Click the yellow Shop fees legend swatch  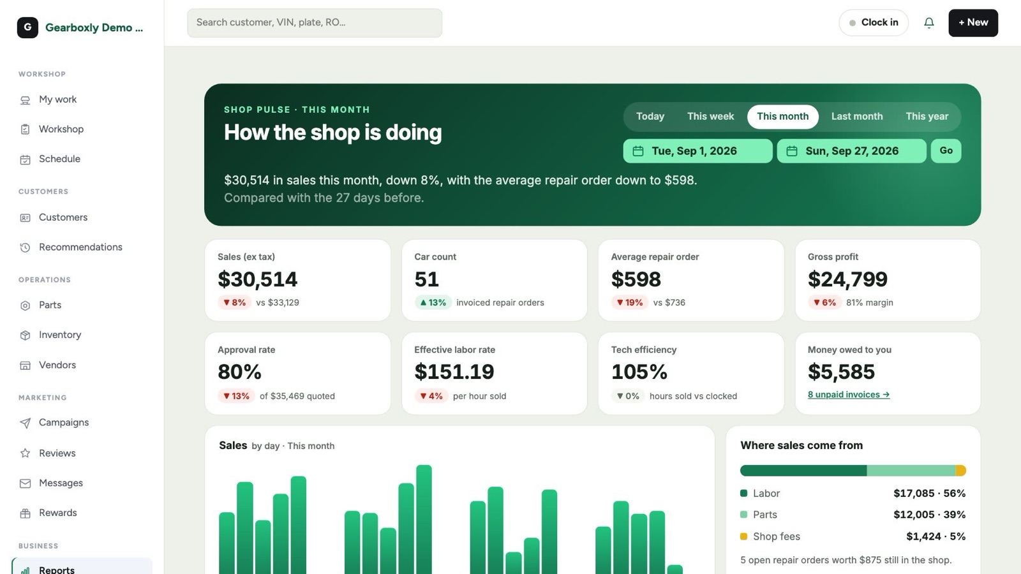coord(743,536)
